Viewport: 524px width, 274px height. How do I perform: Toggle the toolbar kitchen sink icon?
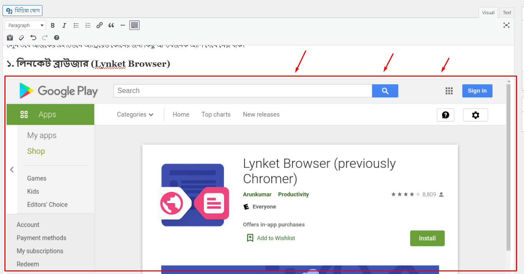tap(134, 25)
